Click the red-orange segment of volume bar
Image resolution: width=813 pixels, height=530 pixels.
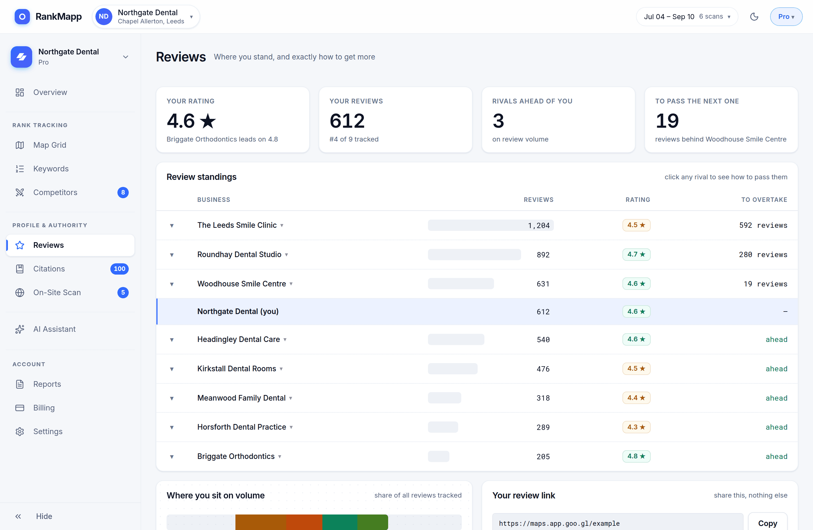click(x=304, y=522)
